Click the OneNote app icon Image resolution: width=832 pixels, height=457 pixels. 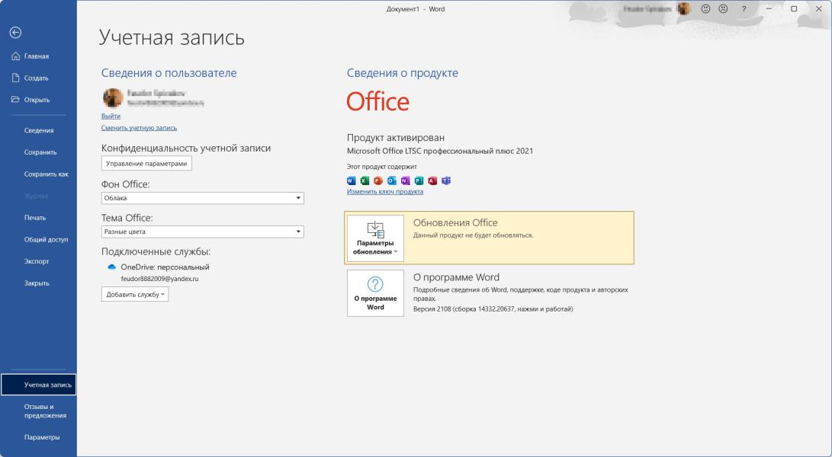406,181
